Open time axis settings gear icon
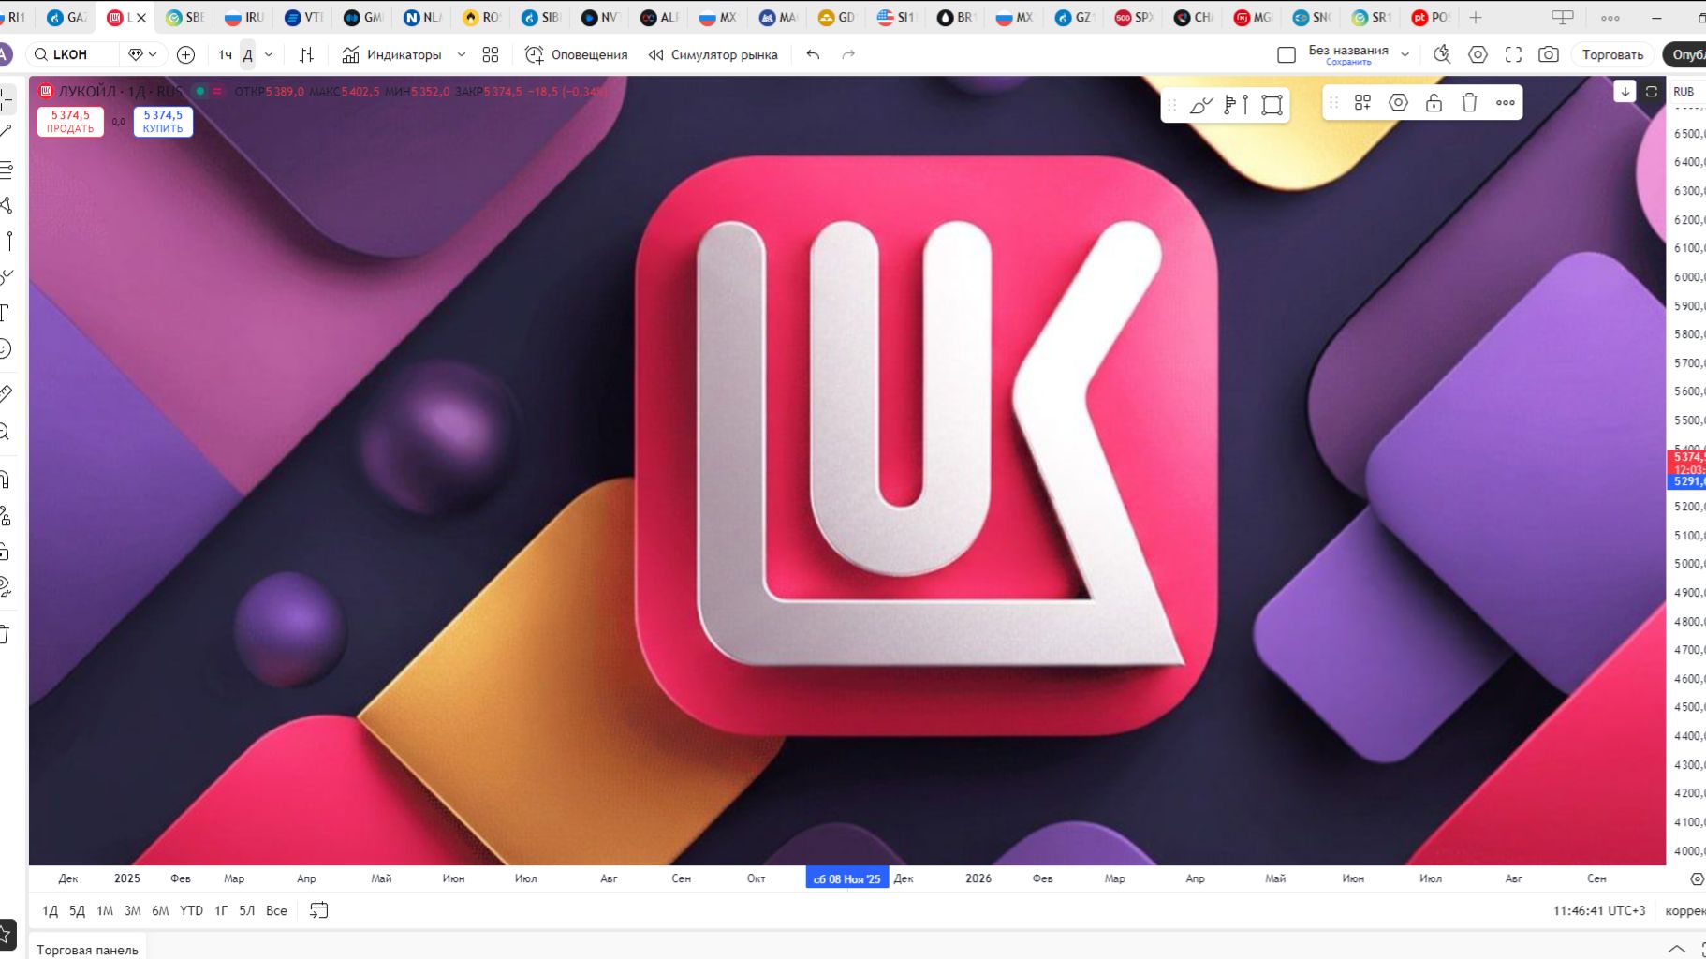 [x=1696, y=878]
